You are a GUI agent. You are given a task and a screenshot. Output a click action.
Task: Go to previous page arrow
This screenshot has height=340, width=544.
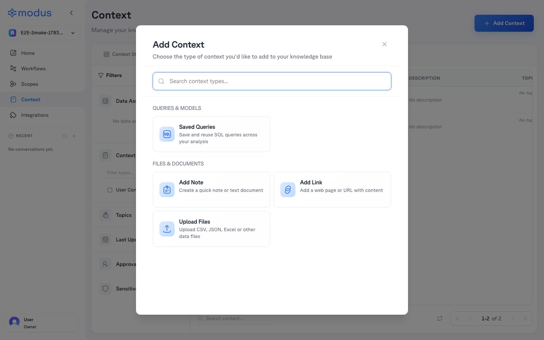coord(470,318)
